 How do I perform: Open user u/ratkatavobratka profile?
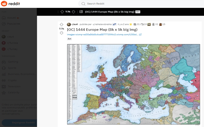pos(102,24)
